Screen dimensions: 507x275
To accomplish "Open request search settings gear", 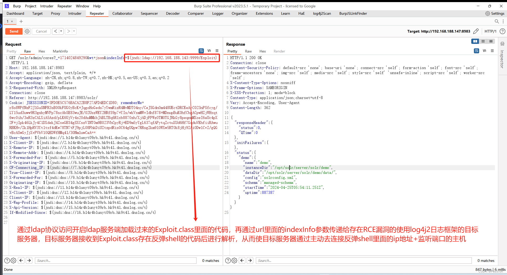I will 13,261.
